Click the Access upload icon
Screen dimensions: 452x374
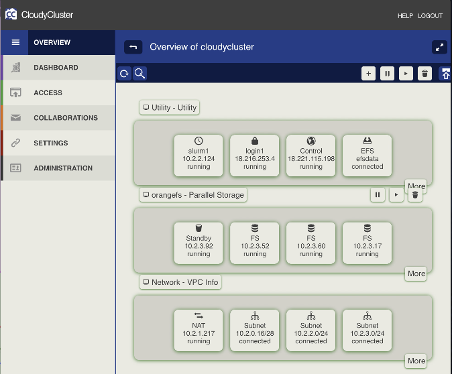pos(15,92)
